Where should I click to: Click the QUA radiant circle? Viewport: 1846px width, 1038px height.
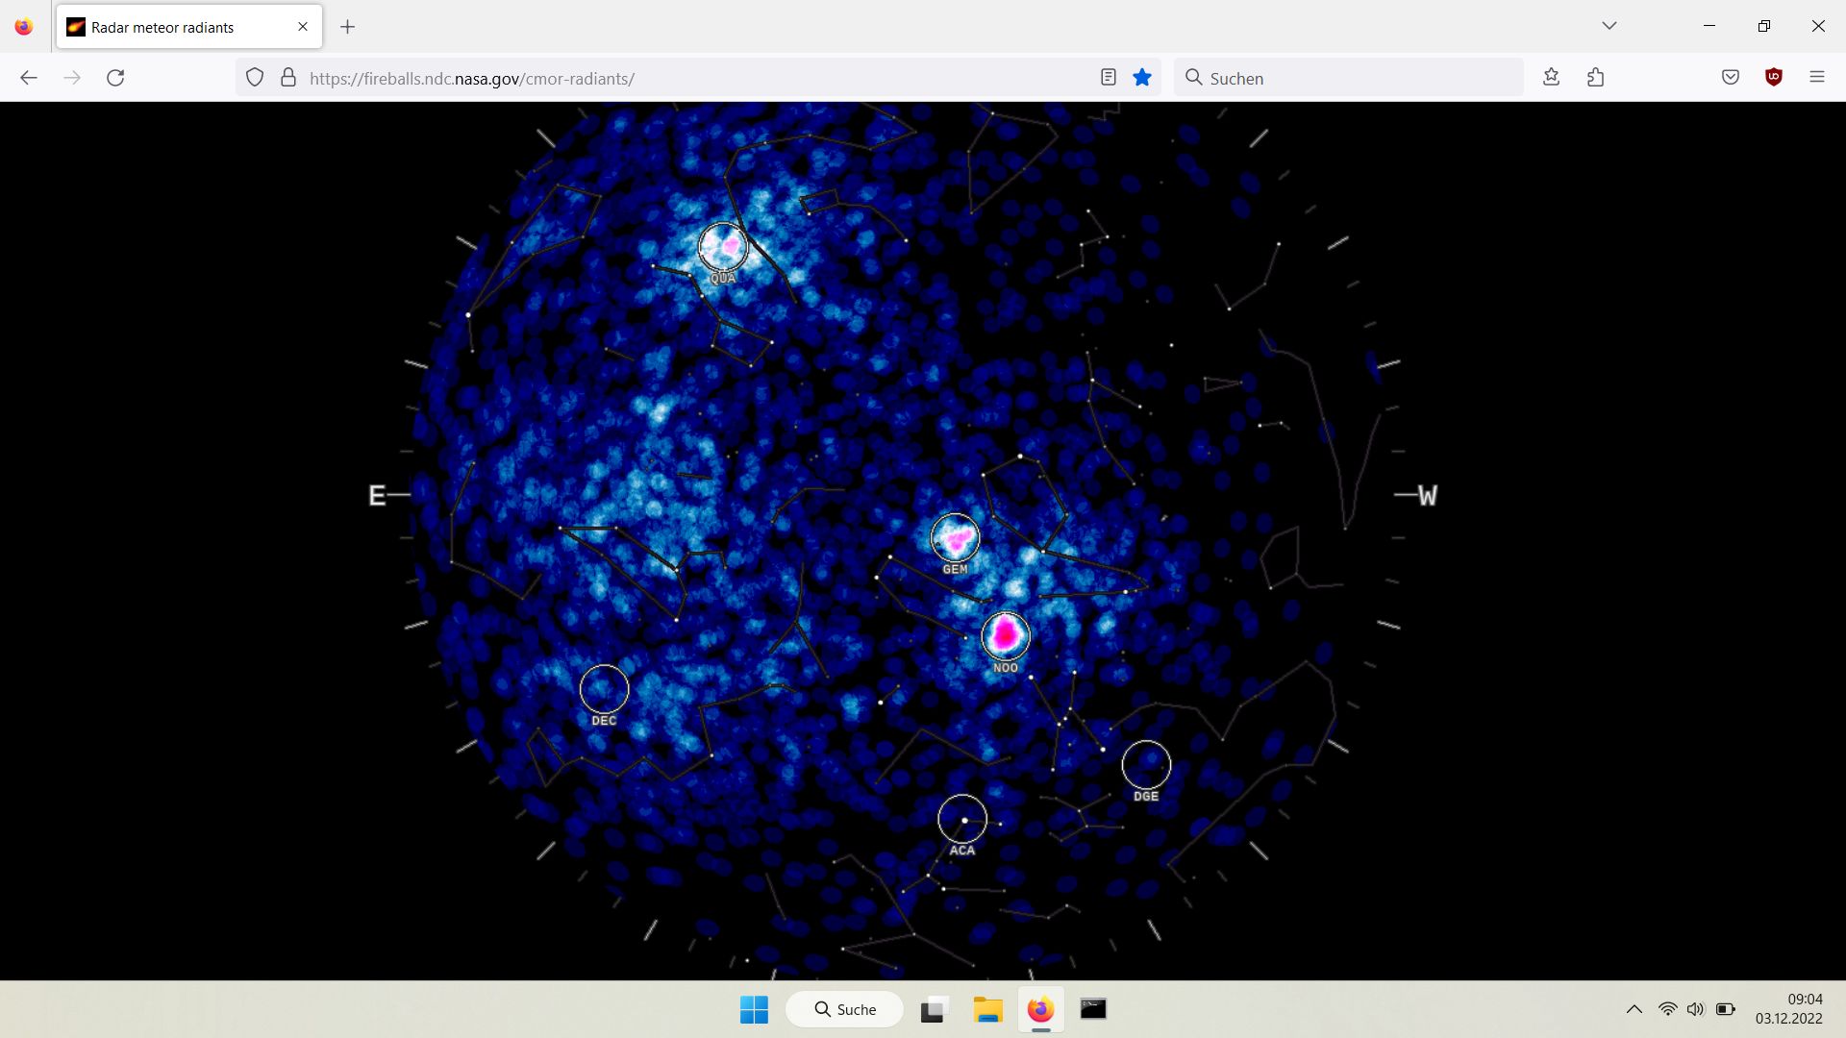coord(723,246)
